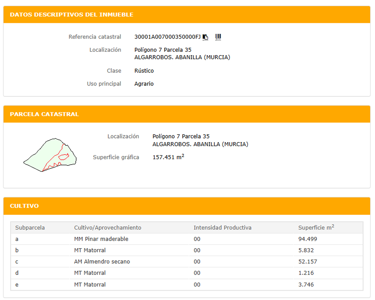Image resolution: width=375 pixels, height=300 pixels.
Task: Select cadastral reference 30001A007000350000FJ text
Action: point(167,37)
